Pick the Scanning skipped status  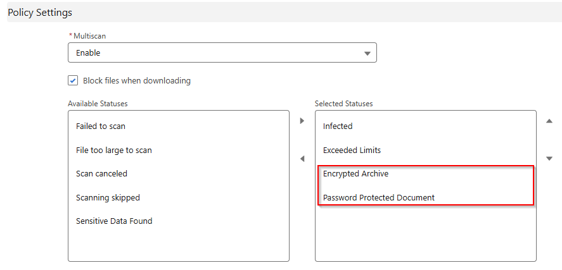[108, 198]
